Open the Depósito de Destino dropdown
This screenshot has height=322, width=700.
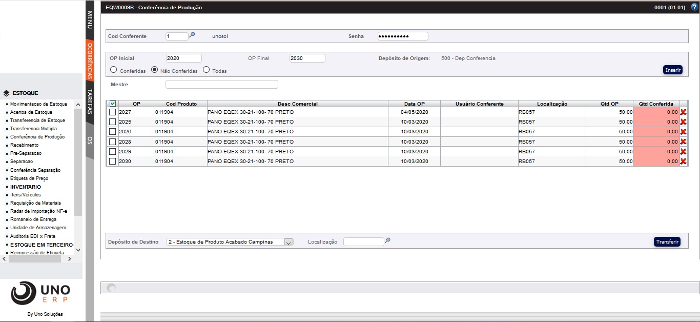pyautogui.click(x=289, y=242)
